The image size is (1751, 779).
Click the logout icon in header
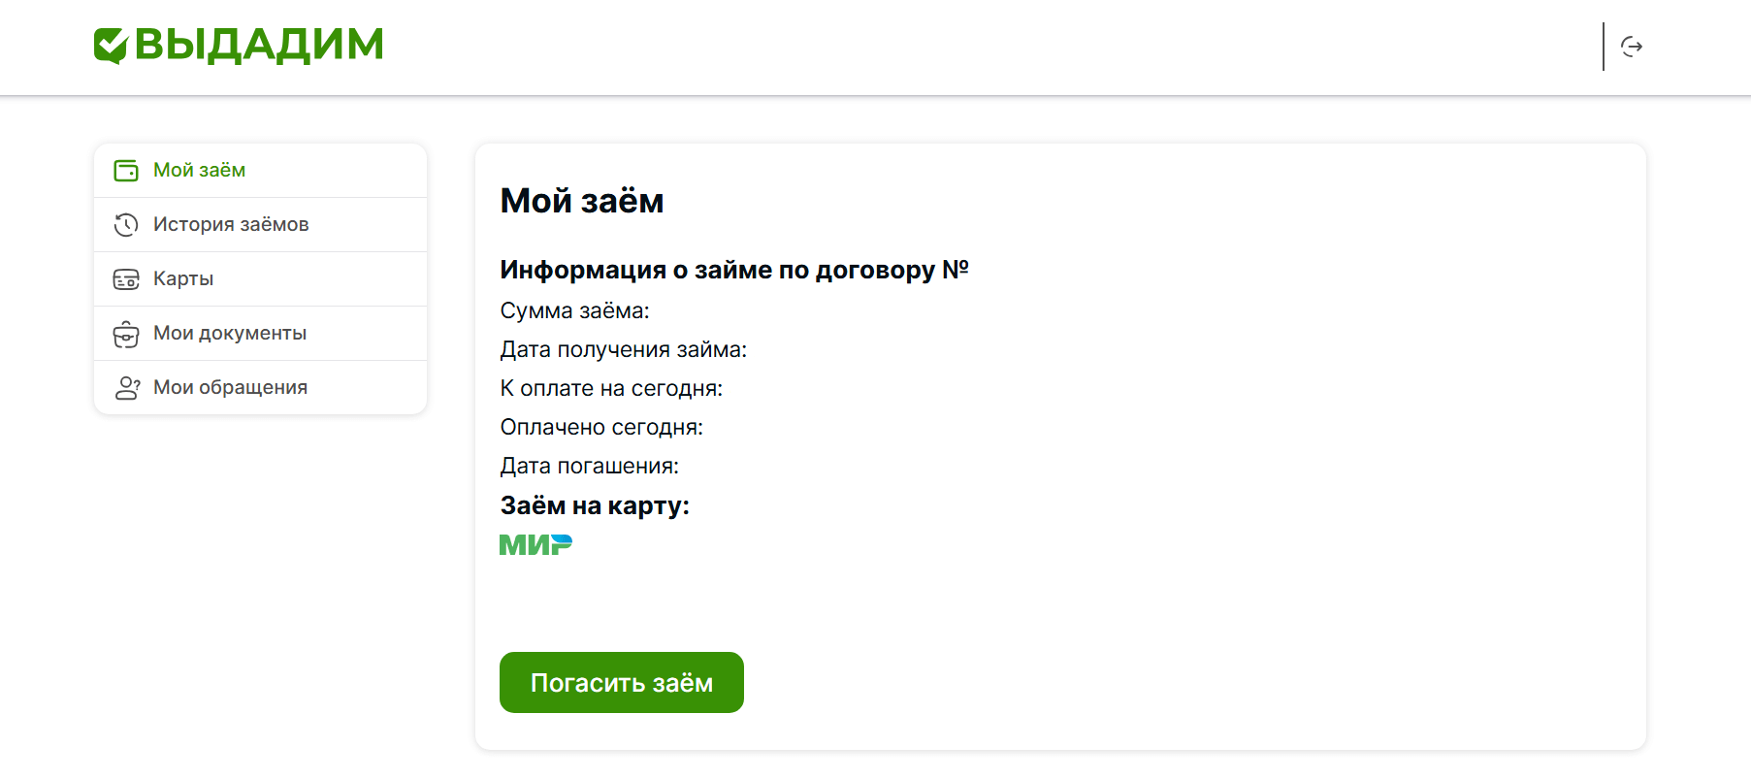point(1632,47)
